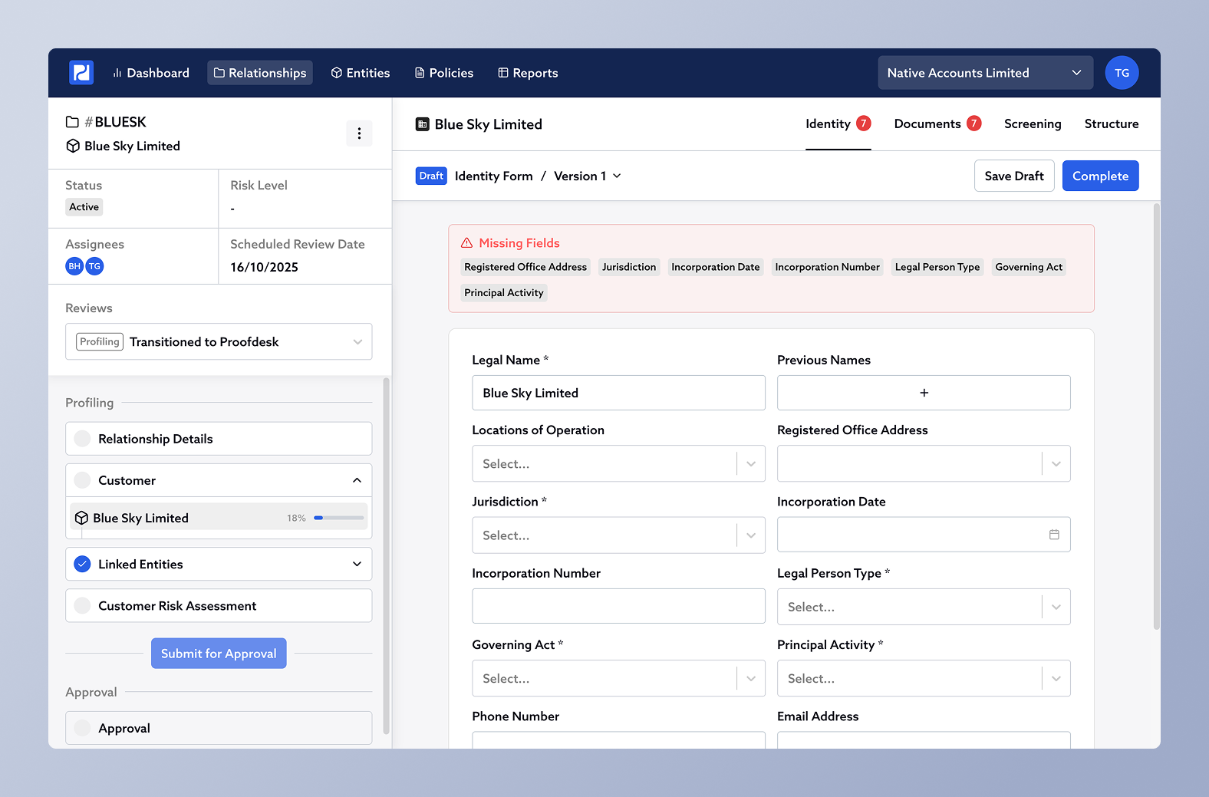The width and height of the screenshot is (1209, 797).
Task: Click the Relationship Details status circle
Action: tap(82, 439)
